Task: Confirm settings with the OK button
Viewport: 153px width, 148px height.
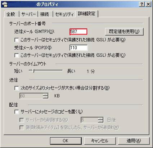Action: pyautogui.click(x=66, y=141)
